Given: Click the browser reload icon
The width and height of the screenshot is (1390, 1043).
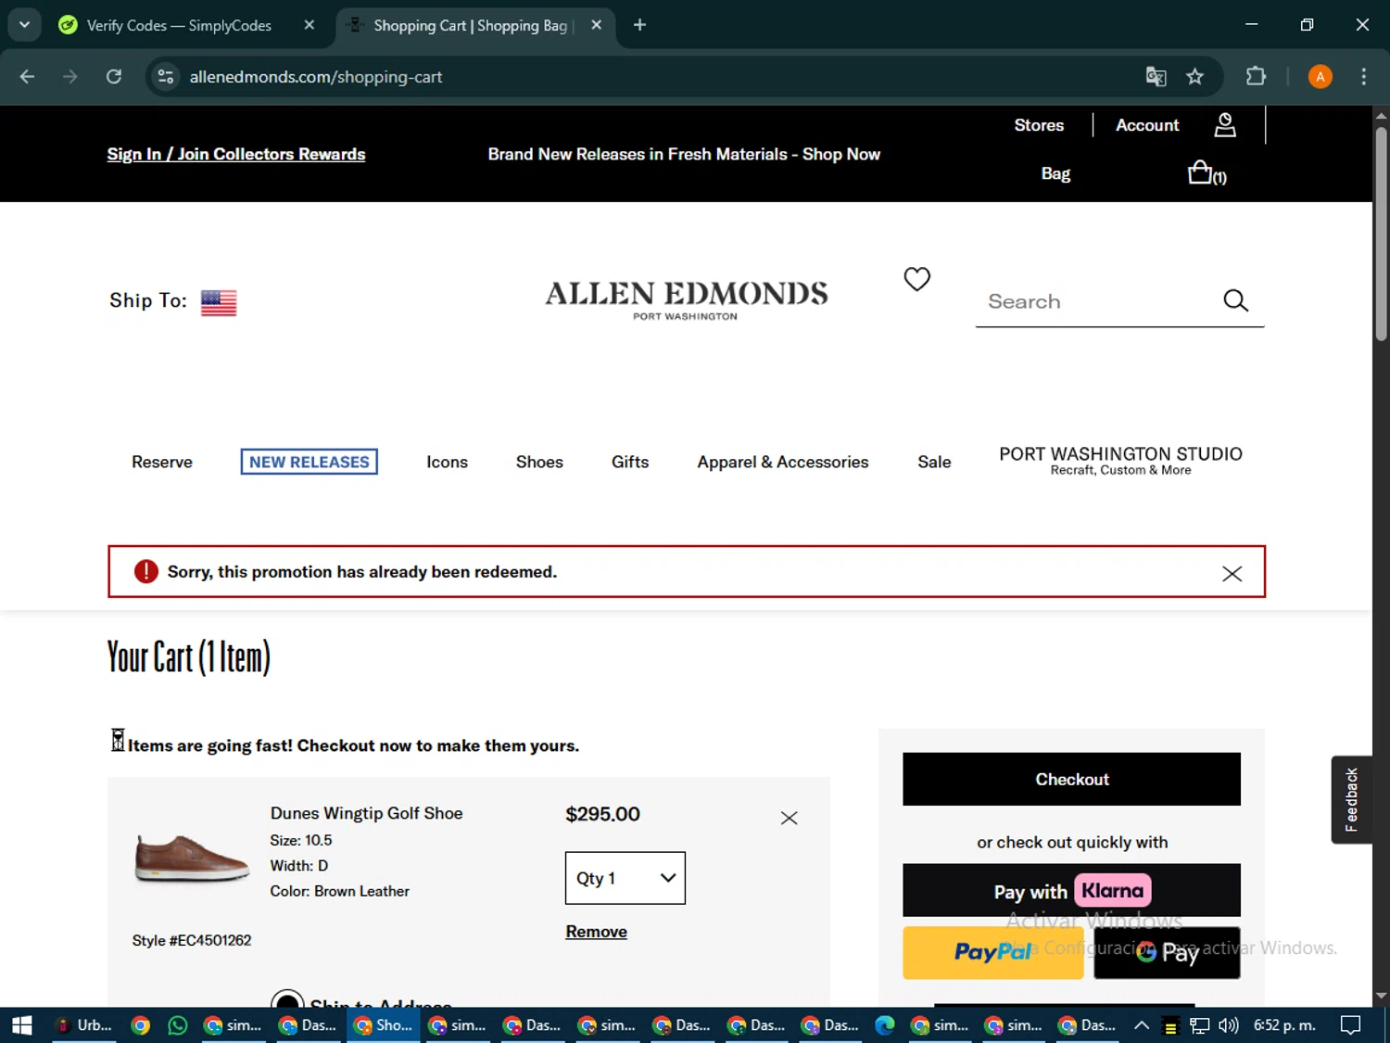Looking at the screenshot, I should point(114,76).
